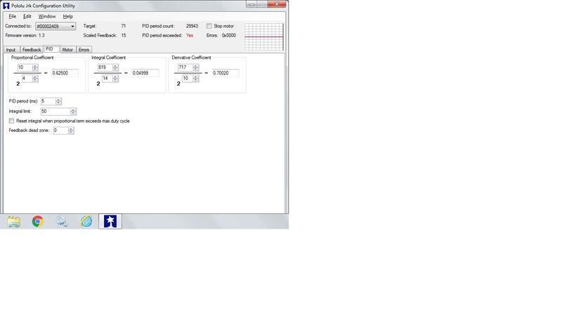The width and height of the screenshot is (562, 315).
Task: Switch to the Errors tab
Action: [84, 50]
